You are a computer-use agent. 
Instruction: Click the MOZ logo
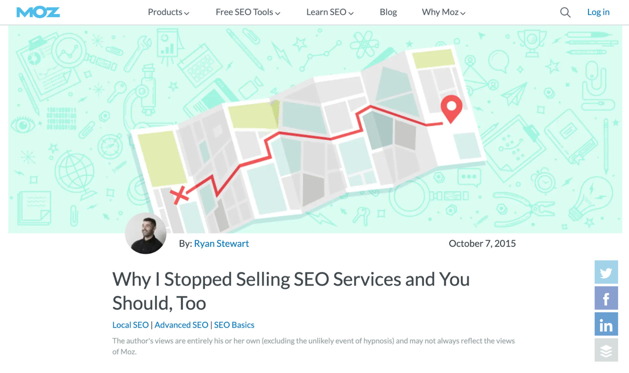tap(38, 12)
